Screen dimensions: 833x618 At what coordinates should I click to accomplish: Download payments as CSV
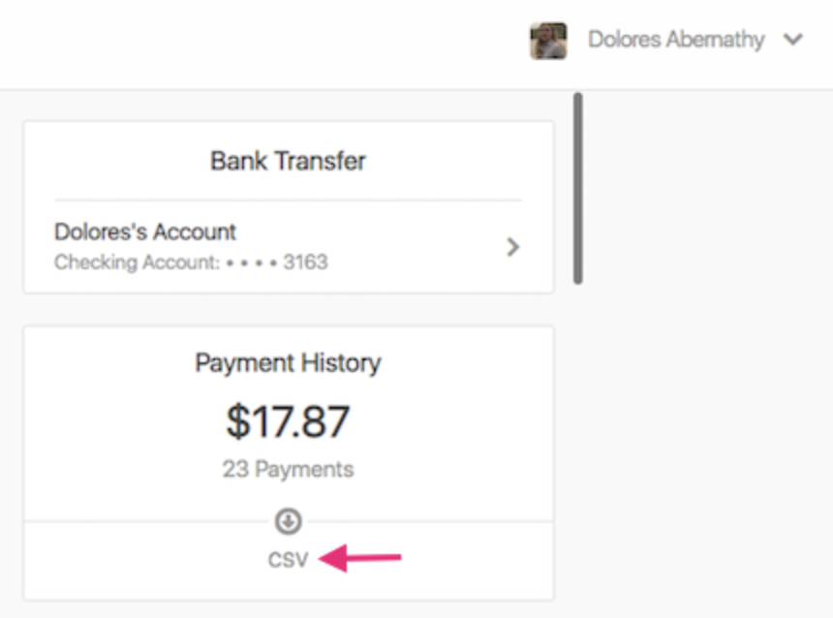[x=287, y=559]
